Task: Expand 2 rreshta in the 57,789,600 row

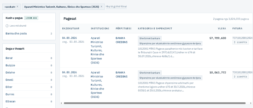Action: click(240, 42)
